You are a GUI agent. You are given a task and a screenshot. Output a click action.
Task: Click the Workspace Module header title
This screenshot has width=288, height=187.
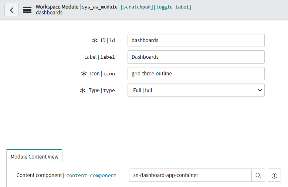pos(57,7)
